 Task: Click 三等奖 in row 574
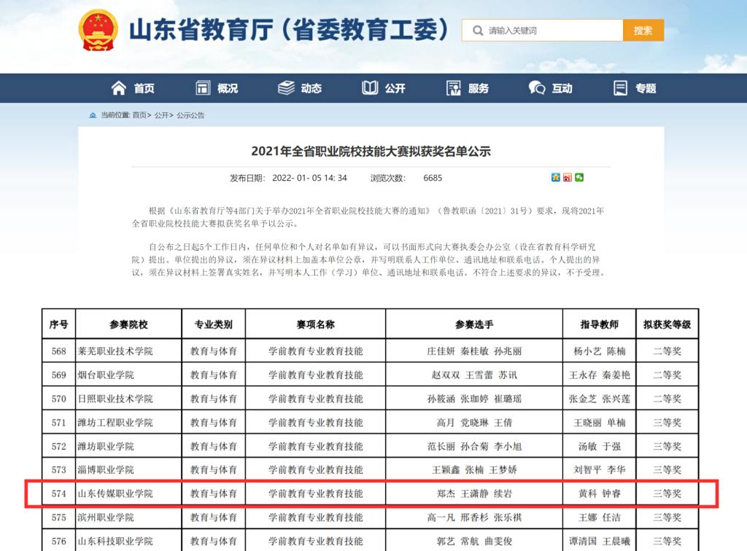click(x=667, y=493)
